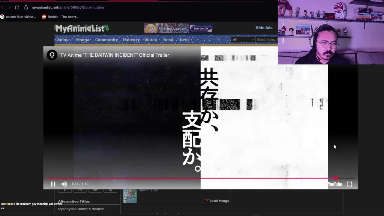Open the 'naruto filler villain' bookmark
This screenshot has width=384, height=216.
pyautogui.click(x=18, y=17)
